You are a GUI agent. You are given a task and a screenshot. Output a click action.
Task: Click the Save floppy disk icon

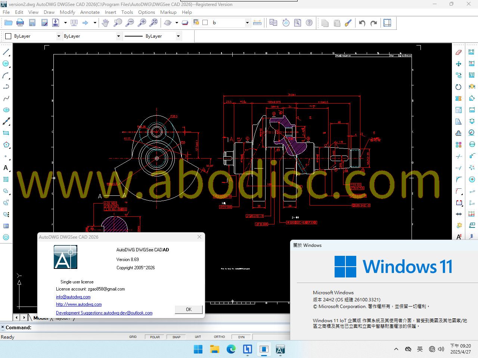(x=32, y=23)
